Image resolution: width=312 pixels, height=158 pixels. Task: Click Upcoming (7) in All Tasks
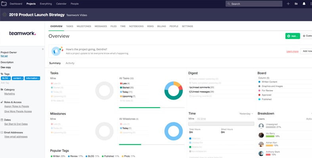click(x=128, y=96)
